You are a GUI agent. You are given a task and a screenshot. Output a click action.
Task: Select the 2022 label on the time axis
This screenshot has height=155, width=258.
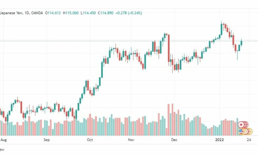click(220, 140)
